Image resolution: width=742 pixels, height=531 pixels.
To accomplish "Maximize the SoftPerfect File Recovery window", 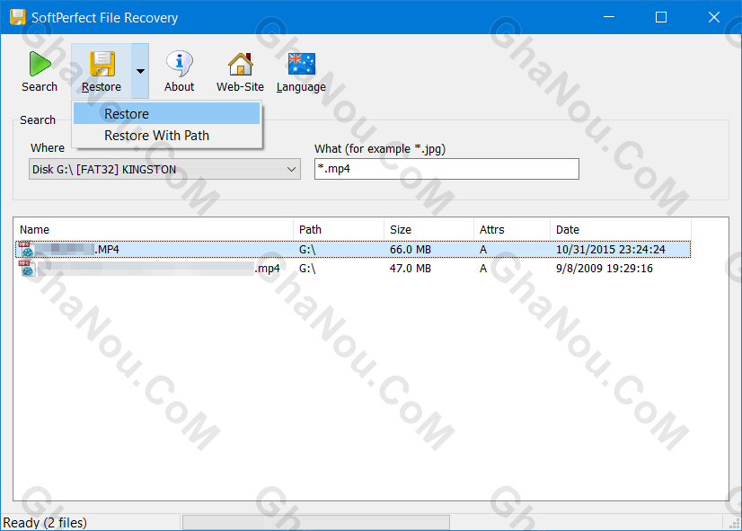I will click(661, 17).
